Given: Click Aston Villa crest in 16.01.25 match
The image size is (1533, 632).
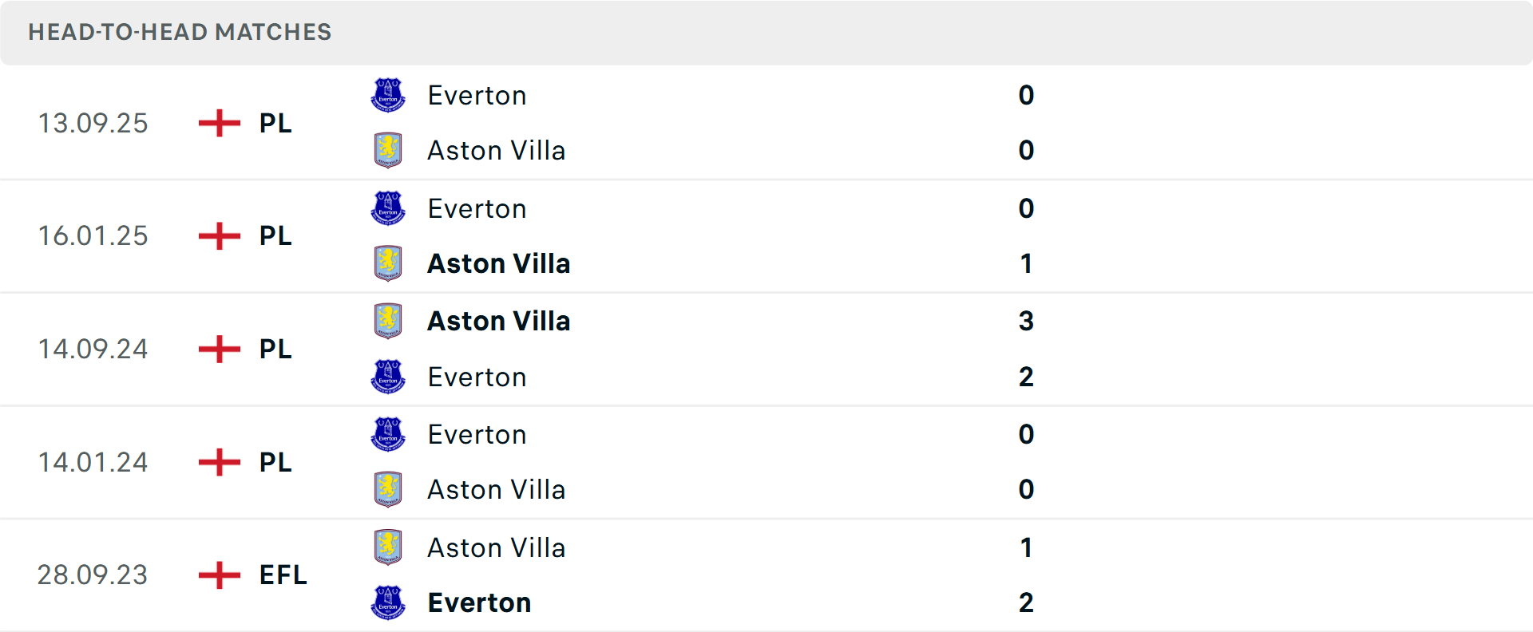Looking at the screenshot, I should 388,263.
